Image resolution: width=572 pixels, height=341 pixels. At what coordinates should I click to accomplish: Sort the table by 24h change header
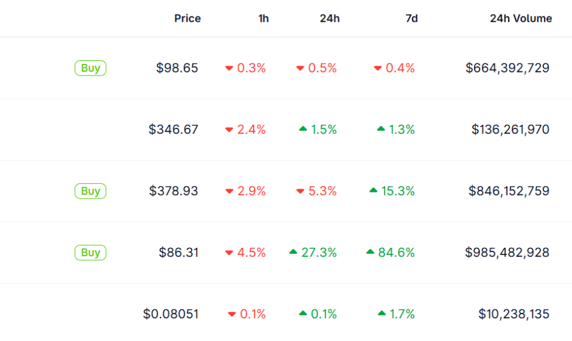[330, 18]
